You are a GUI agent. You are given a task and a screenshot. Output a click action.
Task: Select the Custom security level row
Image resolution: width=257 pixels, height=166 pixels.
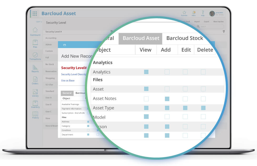point(51,51)
